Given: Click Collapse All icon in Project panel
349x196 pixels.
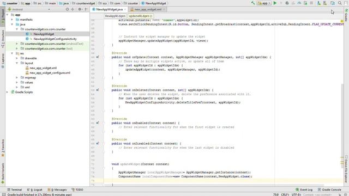Looking at the screenshot, I should (73, 9).
